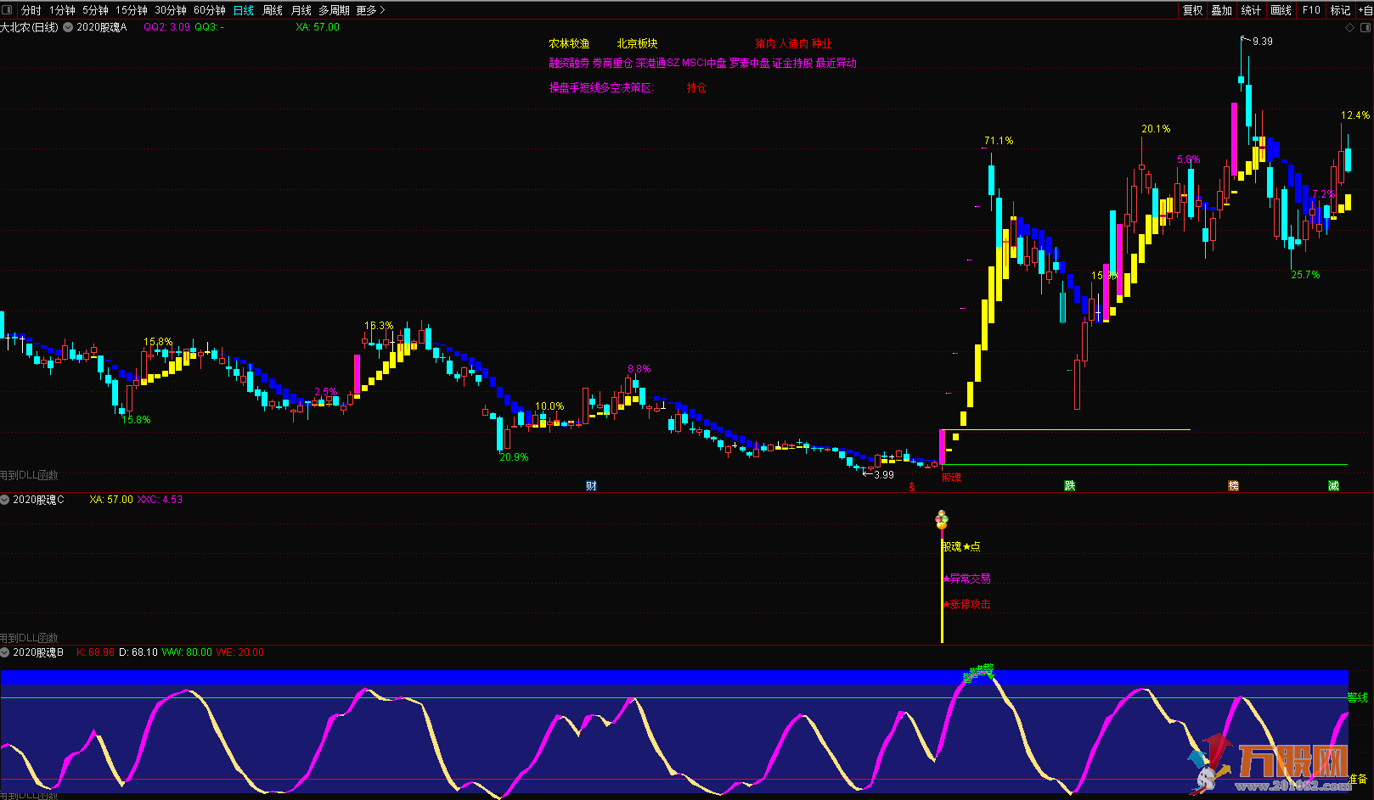Open the 画线 drawing tools
Image resolution: width=1374 pixels, height=800 pixels.
[1281, 10]
